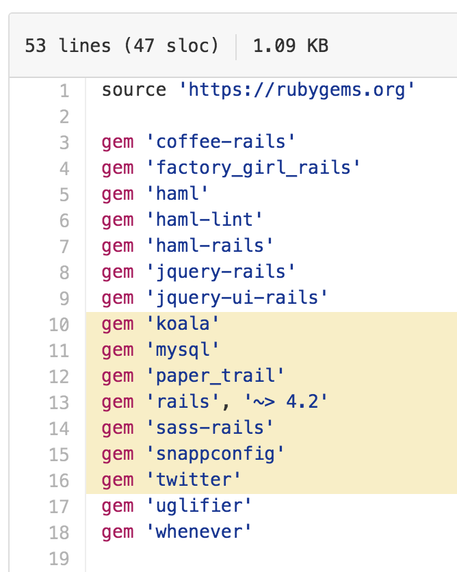457x572 pixels.
Task: Click the 'haml' string on line 5
Action: click(177, 194)
